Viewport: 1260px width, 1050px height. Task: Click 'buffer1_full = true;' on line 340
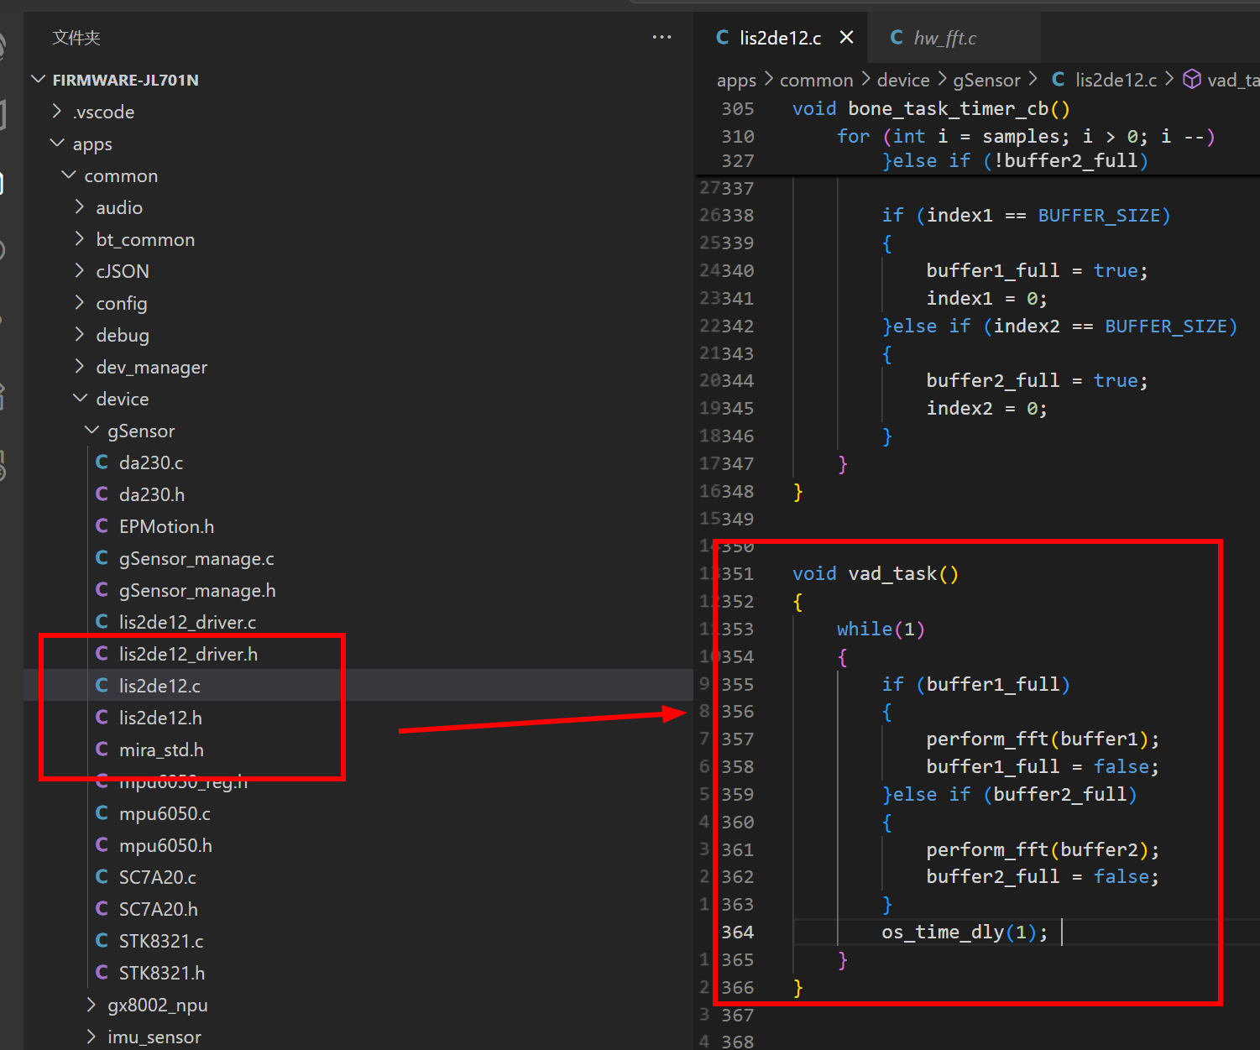[x=1037, y=271]
